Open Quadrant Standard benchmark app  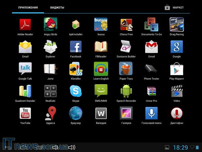pyautogui.click(x=25, y=91)
